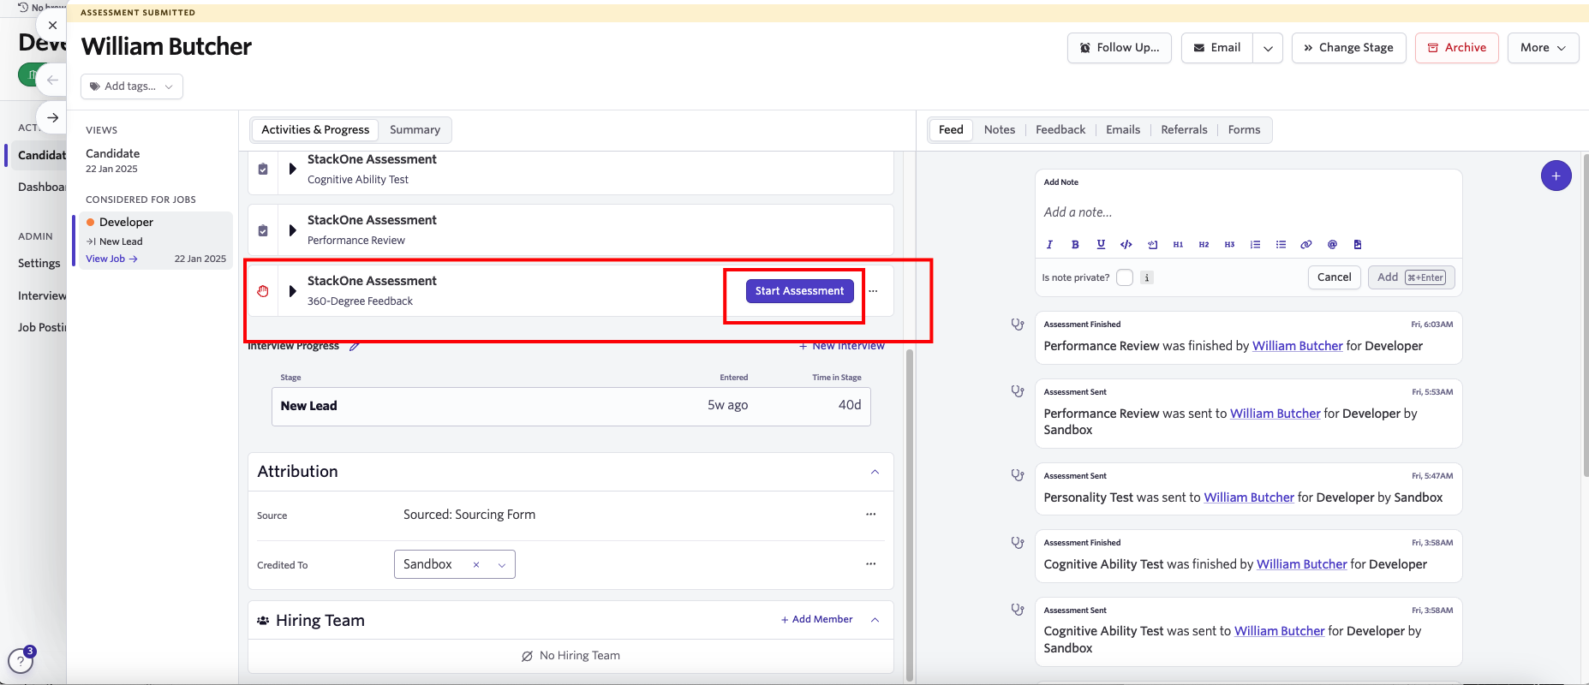Select the Forms tab
Image resolution: width=1589 pixels, height=685 pixels.
point(1244,130)
